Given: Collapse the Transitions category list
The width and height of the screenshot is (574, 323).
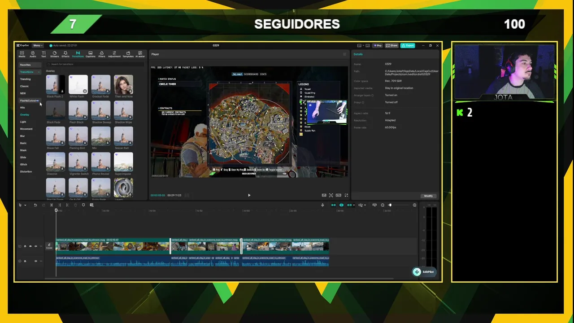Looking at the screenshot, I should (x=39, y=72).
